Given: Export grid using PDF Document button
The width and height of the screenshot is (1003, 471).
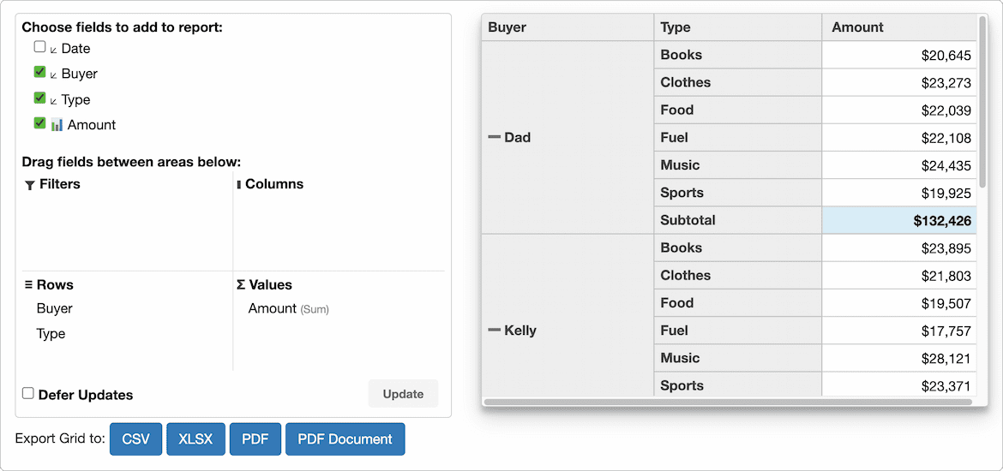Looking at the screenshot, I should (x=345, y=439).
